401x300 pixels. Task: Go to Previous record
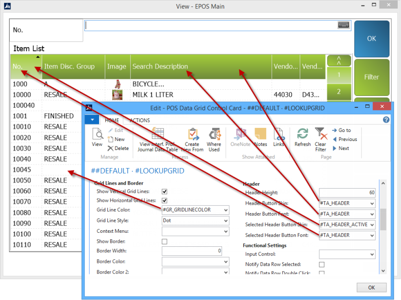coord(345,139)
